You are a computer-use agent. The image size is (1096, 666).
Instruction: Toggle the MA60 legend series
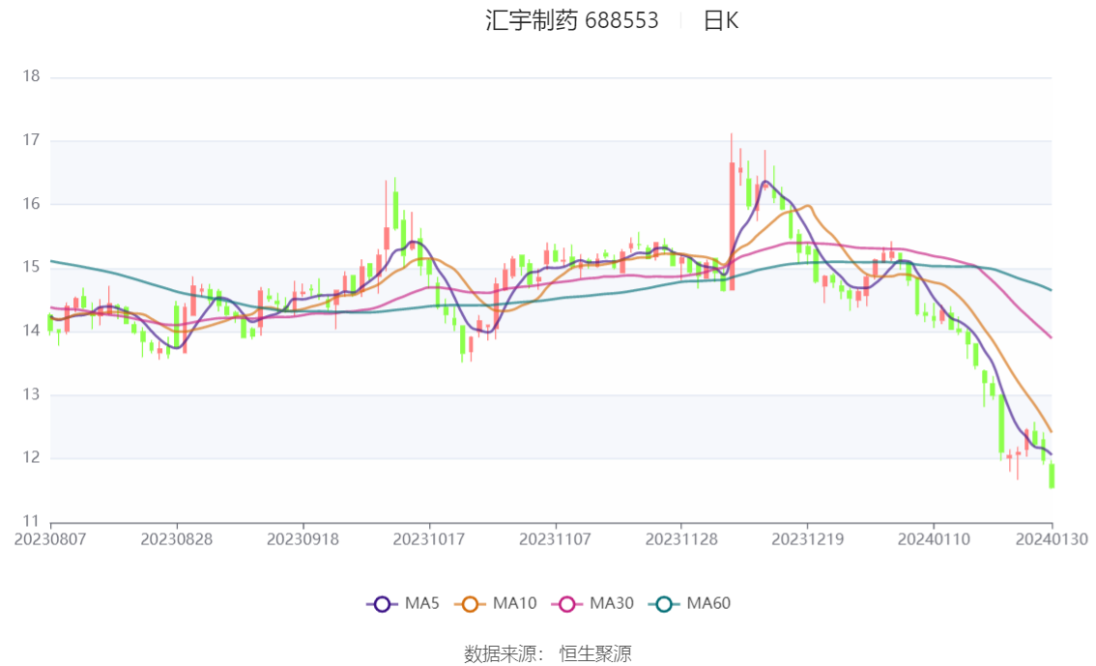pyautogui.click(x=690, y=604)
